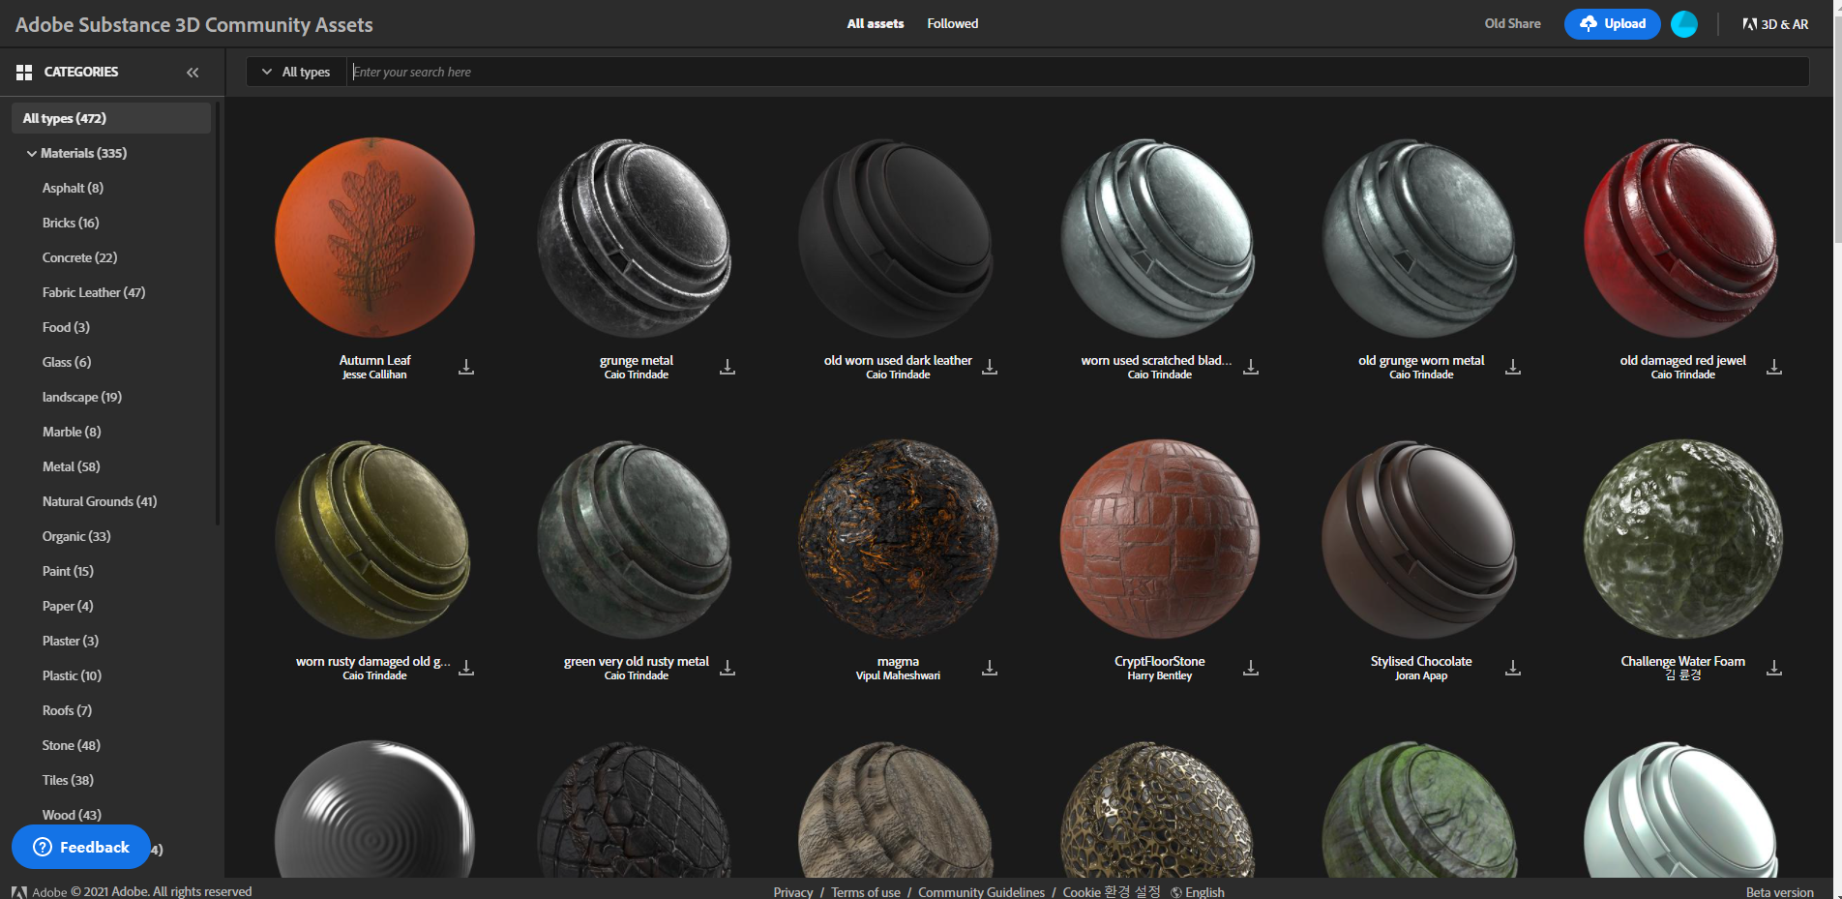Select Plaster (3) category
Screen dimensions: 1842x899
point(71,641)
